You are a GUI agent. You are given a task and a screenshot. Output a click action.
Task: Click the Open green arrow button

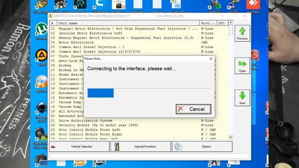242,66
